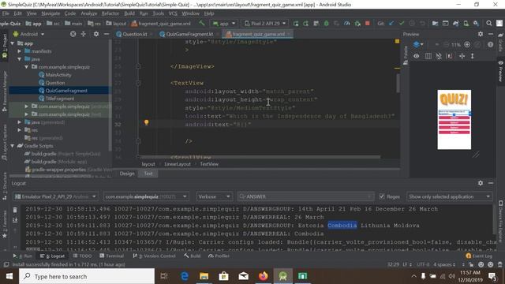The width and height of the screenshot is (505, 284).
Task: Open the design surface layers dropdown in Preview
Action: 418,44
